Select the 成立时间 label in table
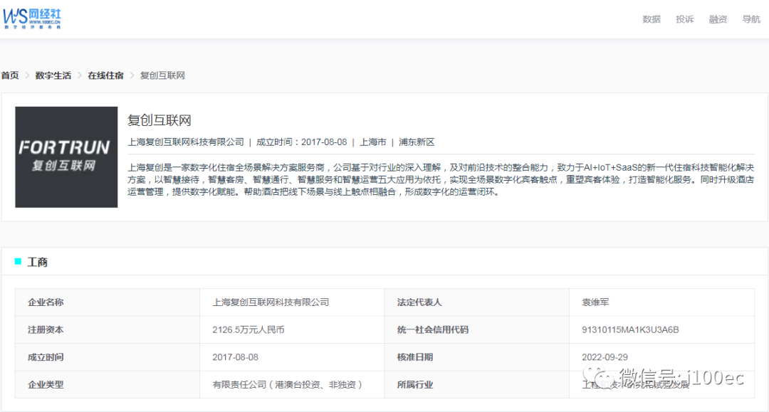The width and height of the screenshot is (769, 412). click(x=46, y=357)
